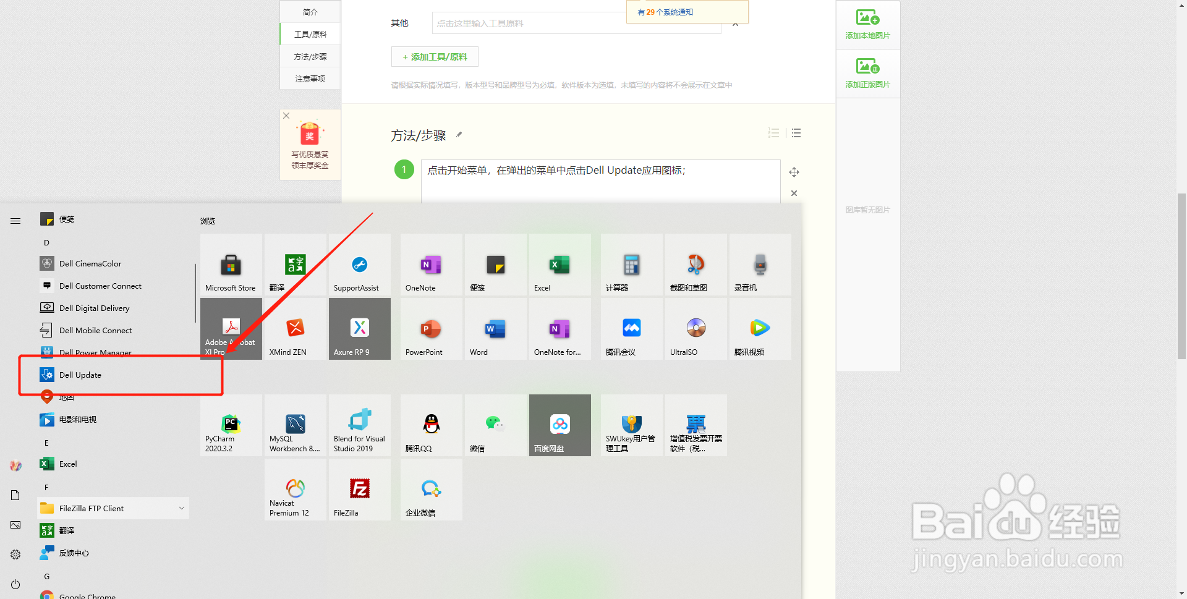
Task: Open Excel in the app list
Action: click(113, 464)
